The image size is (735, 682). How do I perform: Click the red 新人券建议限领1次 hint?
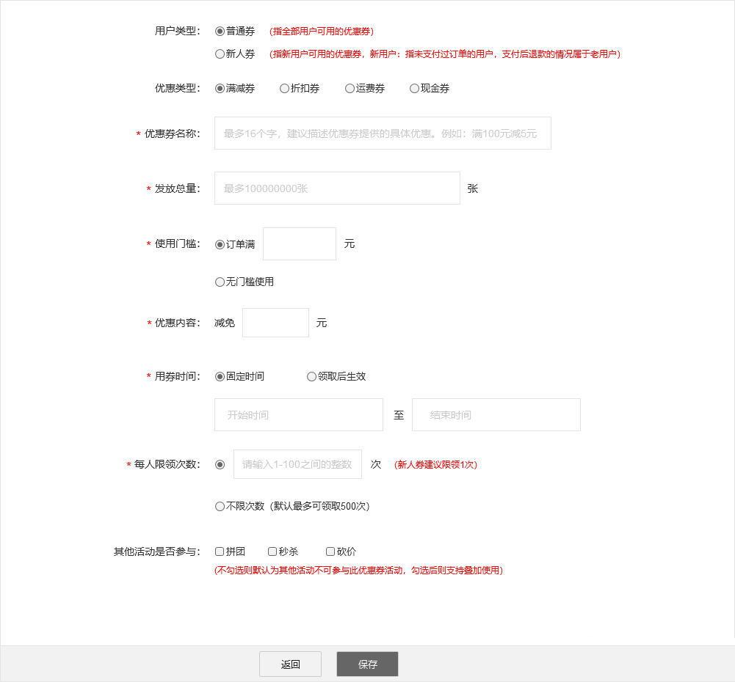[x=436, y=465]
